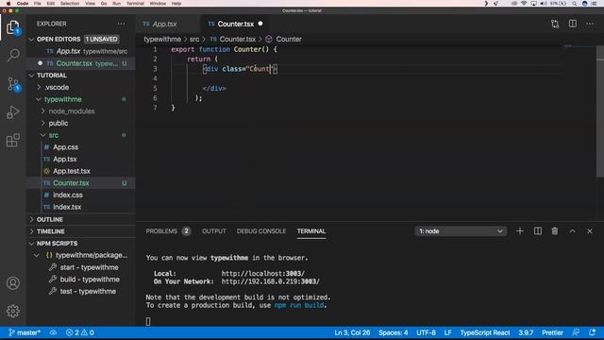Screen dimensions: 604x340
Task: Click the Explorer more actions ellipsis
Action: pos(122,24)
